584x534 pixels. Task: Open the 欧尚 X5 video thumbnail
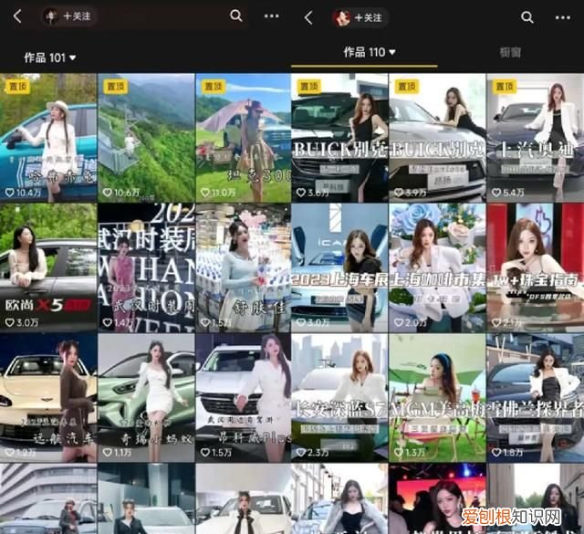tap(48, 268)
